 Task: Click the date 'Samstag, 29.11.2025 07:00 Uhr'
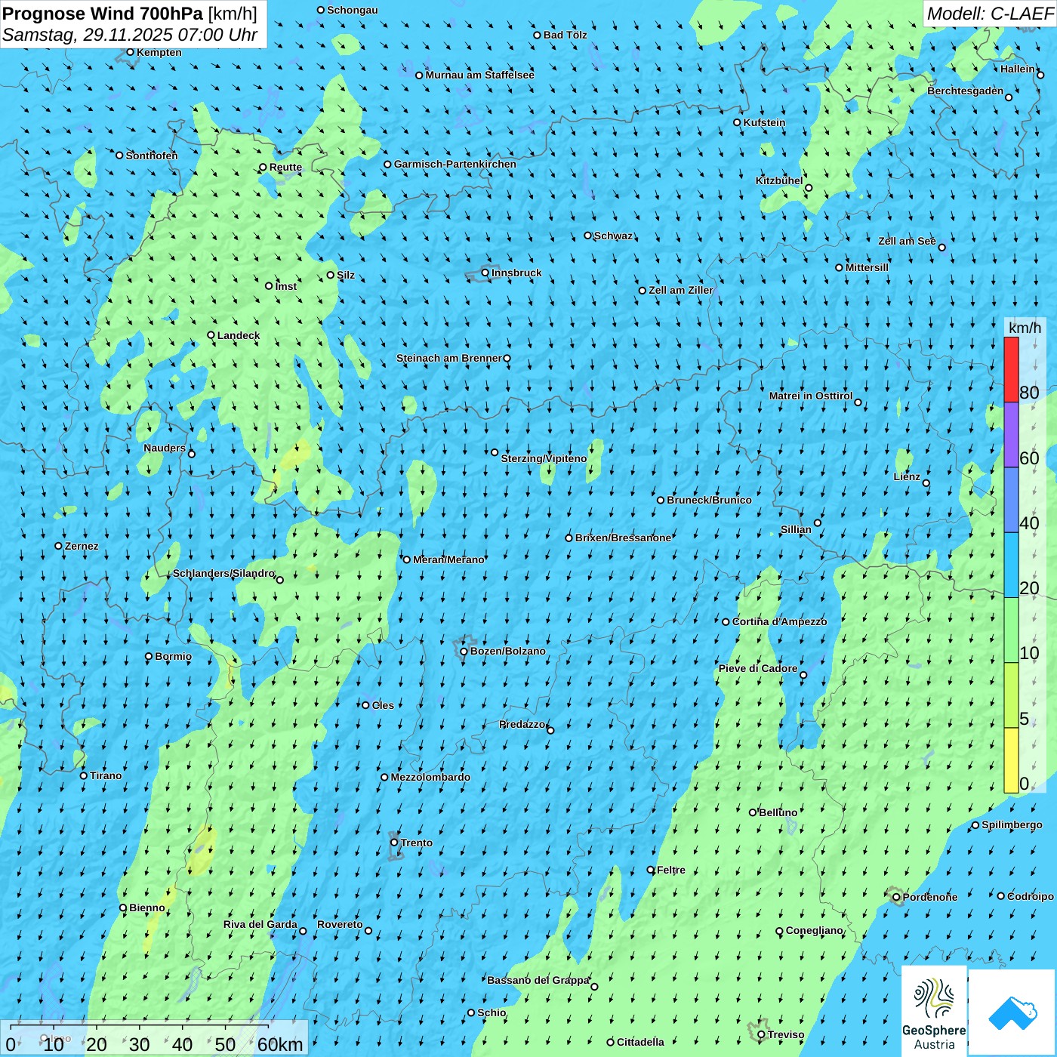point(130,35)
